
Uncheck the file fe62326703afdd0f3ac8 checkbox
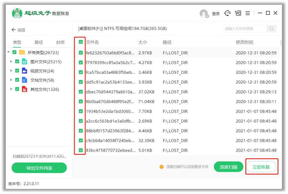(81, 53)
